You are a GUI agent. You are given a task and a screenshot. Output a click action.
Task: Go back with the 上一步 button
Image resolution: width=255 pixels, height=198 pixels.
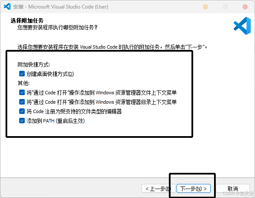[158, 189]
